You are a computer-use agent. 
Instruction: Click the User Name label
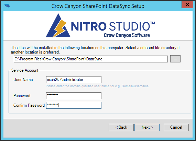pyautogui.click(x=23, y=80)
